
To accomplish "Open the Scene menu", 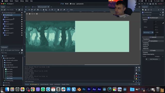I will (x=11, y=1).
